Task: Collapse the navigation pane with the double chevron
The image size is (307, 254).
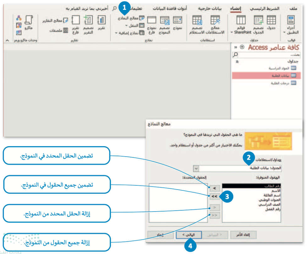Action: [x=236, y=47]
